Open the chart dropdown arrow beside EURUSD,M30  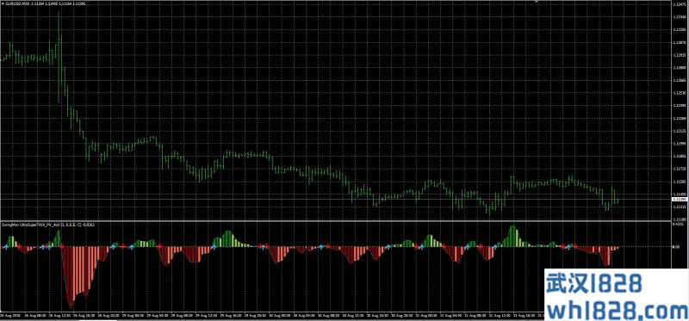point(3,3)
